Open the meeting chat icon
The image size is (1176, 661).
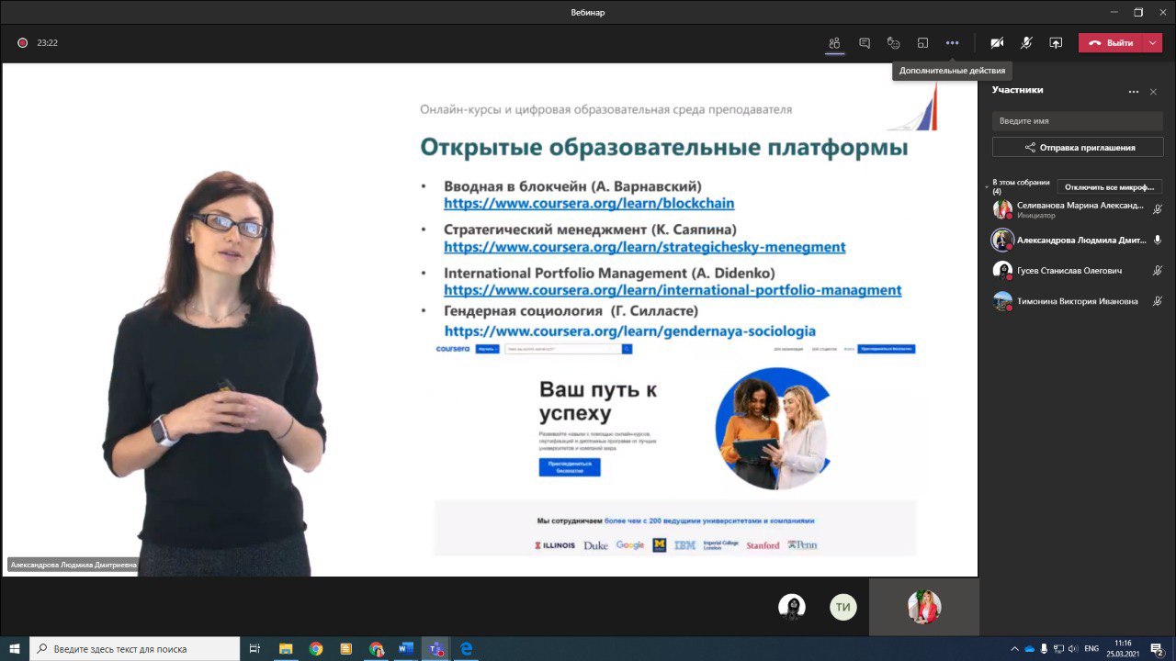tap(864, 43)
